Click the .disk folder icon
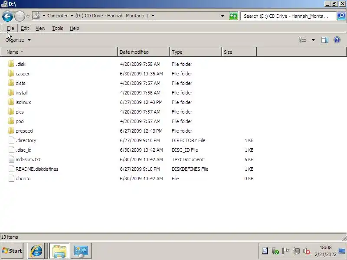The height and width of the screenshot is (260, 347). tap(11, 64)
